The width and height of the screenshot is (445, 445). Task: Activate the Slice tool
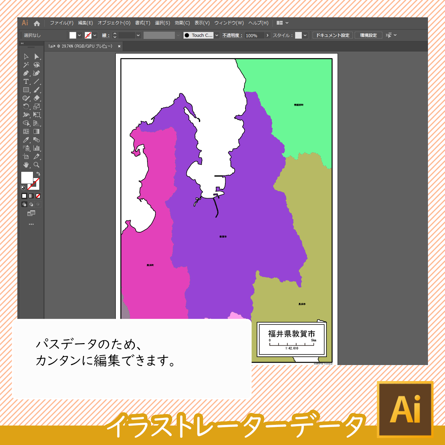[x=37, y=157]
